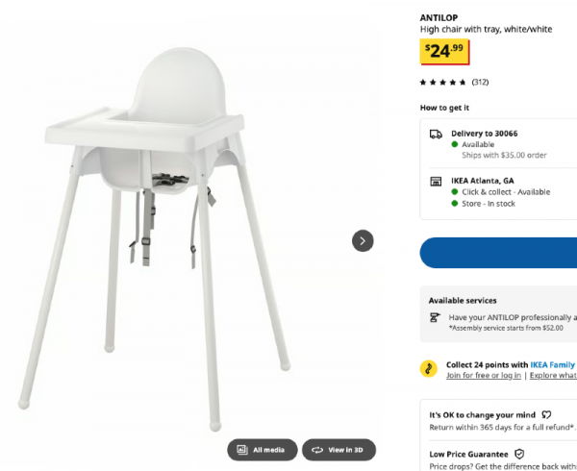Click the store building icon
This screenshot has height=471, width=577.
click(x=436, y=182)
